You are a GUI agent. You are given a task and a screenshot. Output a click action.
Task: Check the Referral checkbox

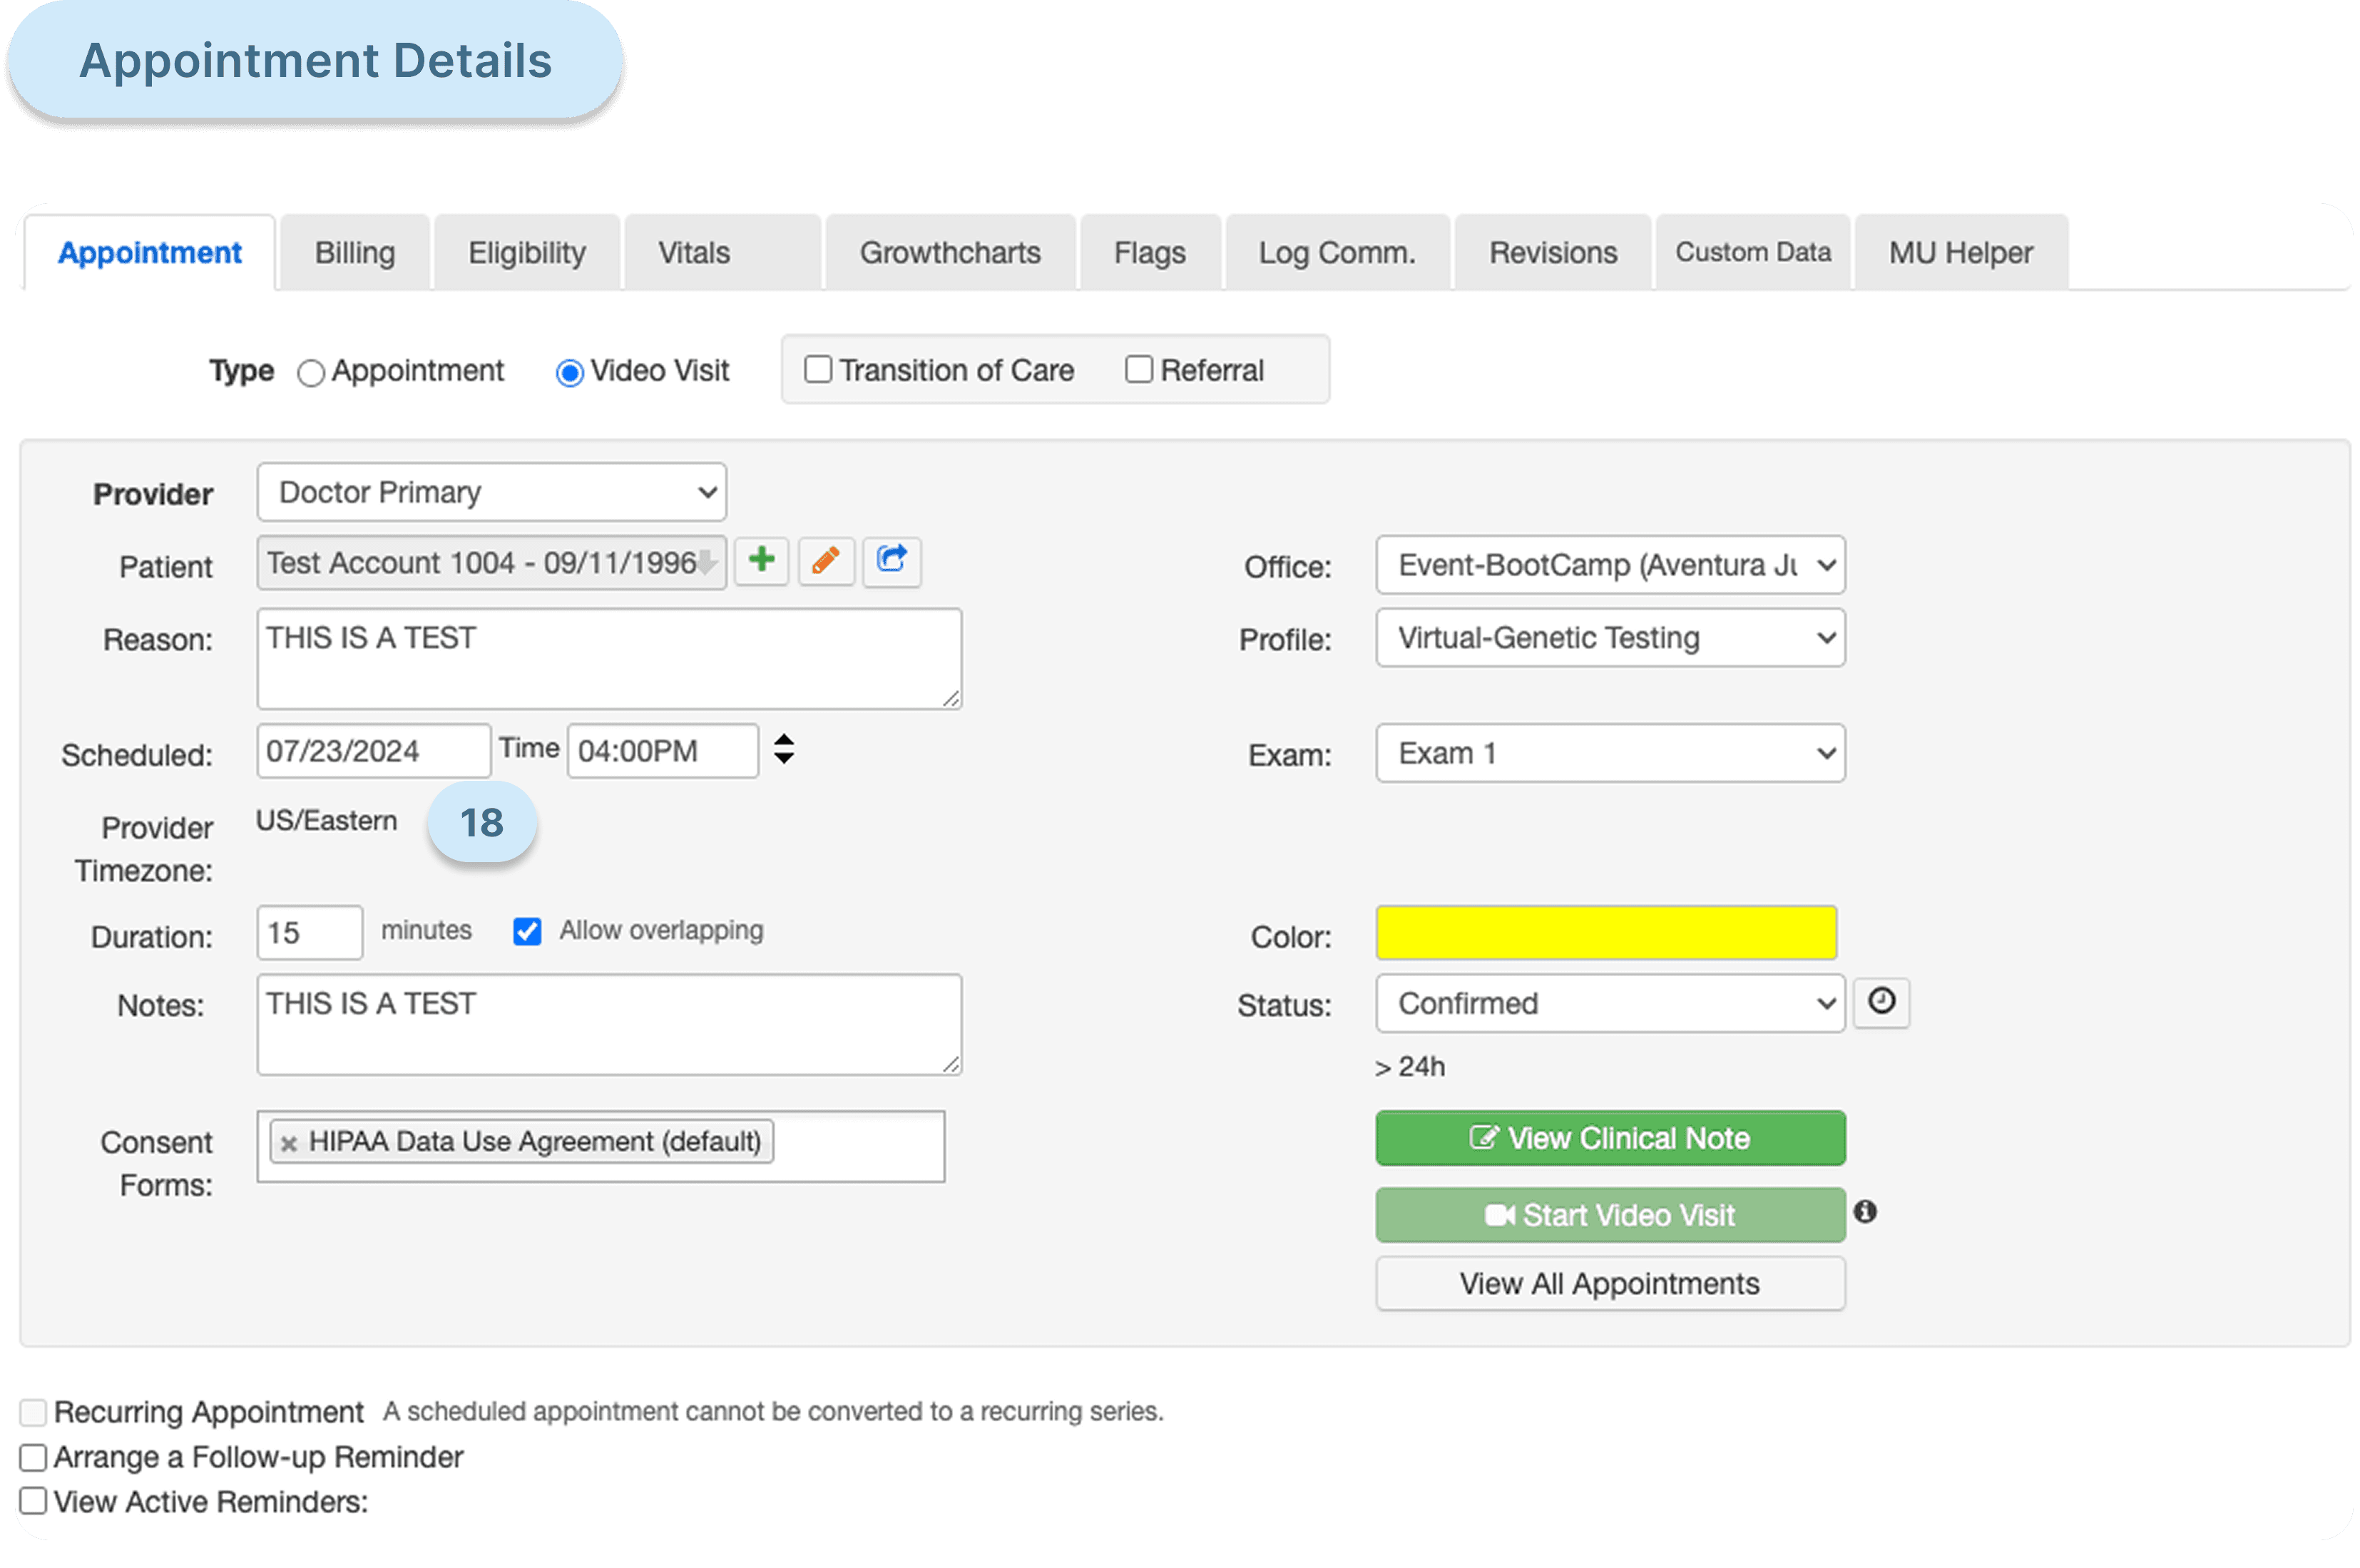tap(1138, 370)
